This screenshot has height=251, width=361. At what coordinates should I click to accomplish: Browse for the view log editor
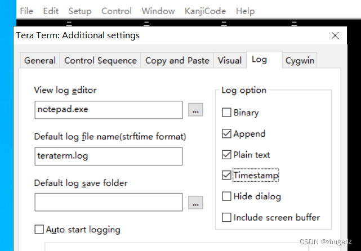(x=195, y=110)
